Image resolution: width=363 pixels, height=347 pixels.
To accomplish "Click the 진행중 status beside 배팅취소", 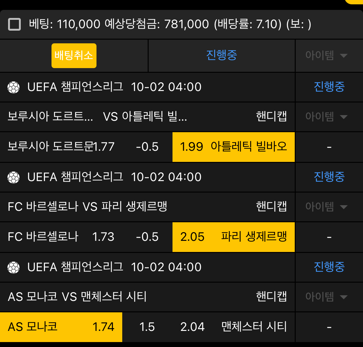I will pyautogui.click(x=222, y=55).
